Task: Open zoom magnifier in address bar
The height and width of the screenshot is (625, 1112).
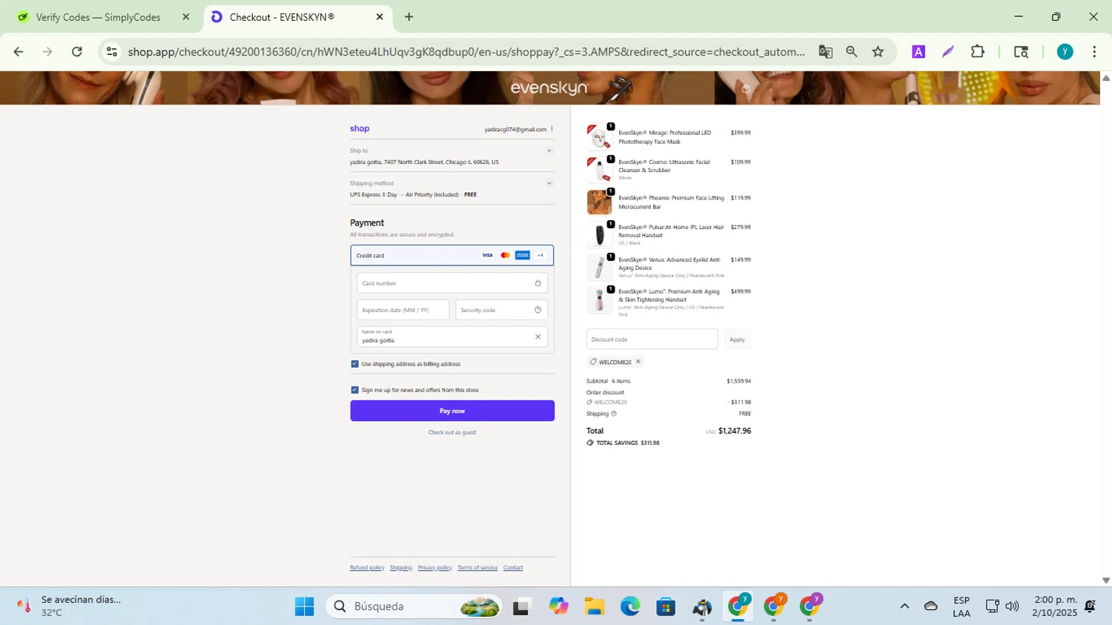Action: pos(852,52)
